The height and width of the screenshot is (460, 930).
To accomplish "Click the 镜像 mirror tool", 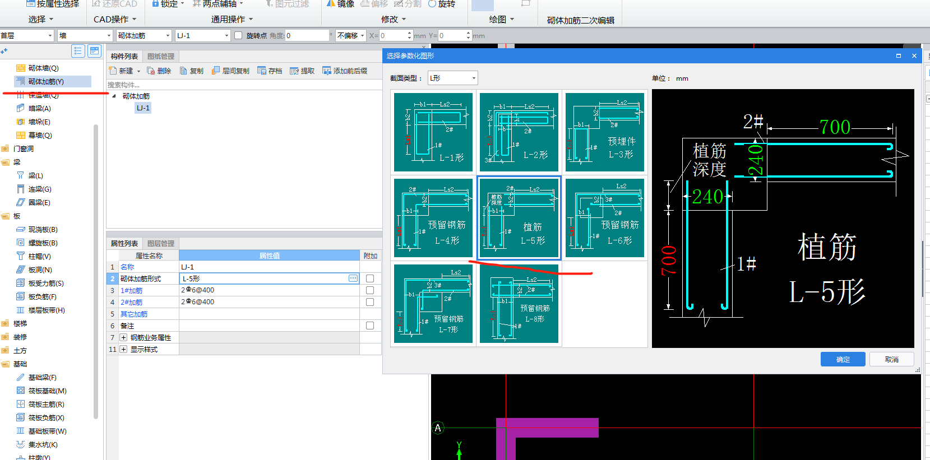I will tap(340, 4).
